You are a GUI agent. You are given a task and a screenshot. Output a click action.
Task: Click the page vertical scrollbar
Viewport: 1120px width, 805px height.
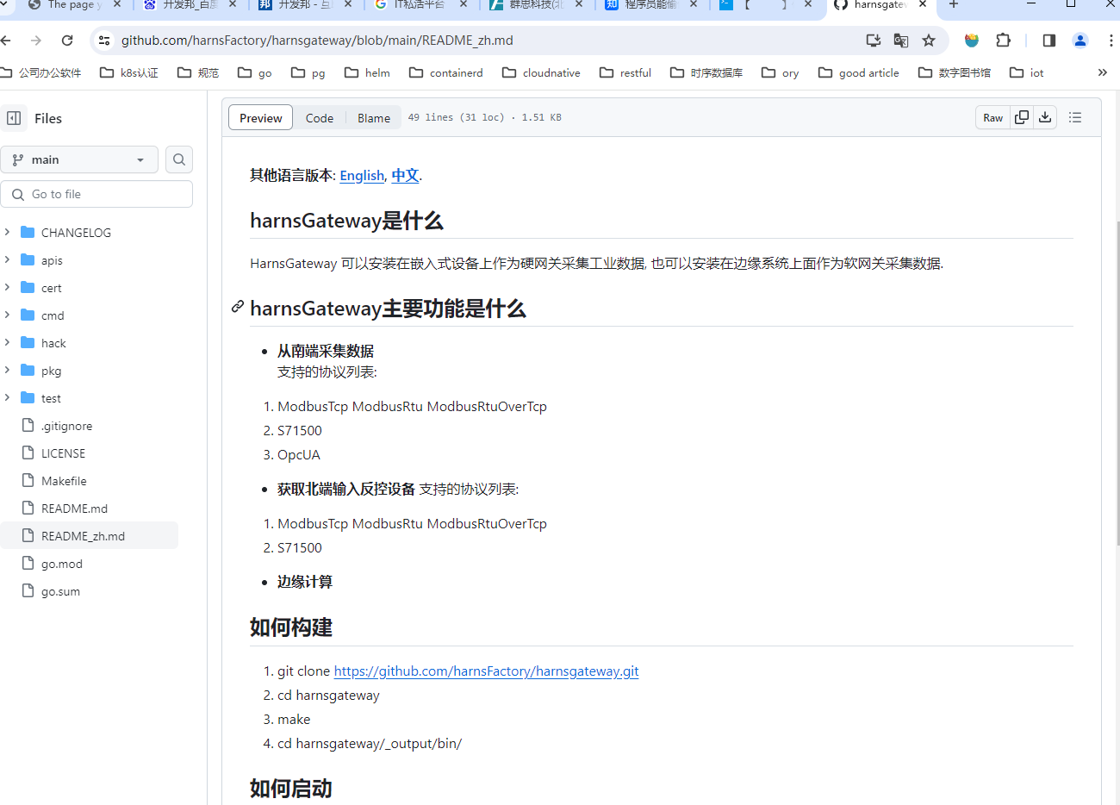1117,384
